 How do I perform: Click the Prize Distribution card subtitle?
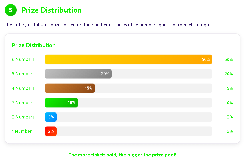pyautogui.click(x=34, y=45)
